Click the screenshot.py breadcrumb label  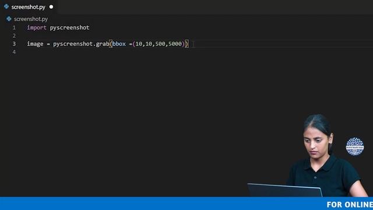coord(31,19)
